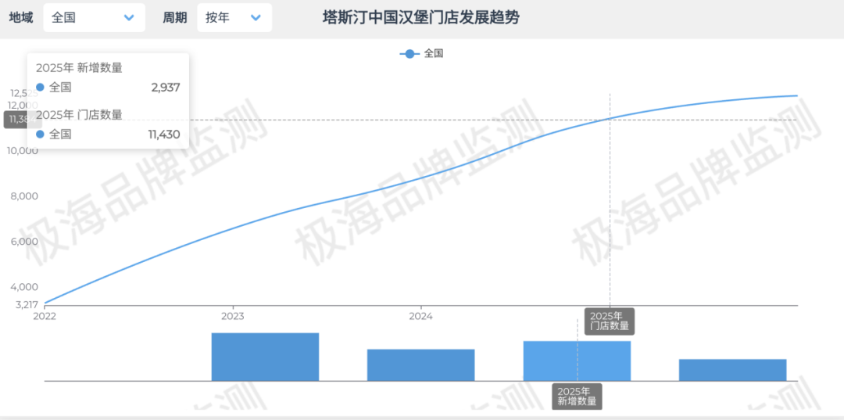Click the highlighted 2025 new-stores bar
844x420 pixels.
(x=577, y=361)
